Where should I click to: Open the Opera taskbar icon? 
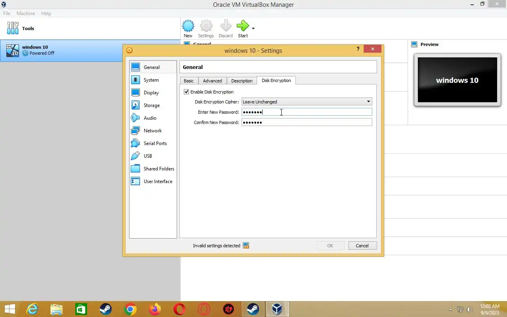click(x=179, y=309)
